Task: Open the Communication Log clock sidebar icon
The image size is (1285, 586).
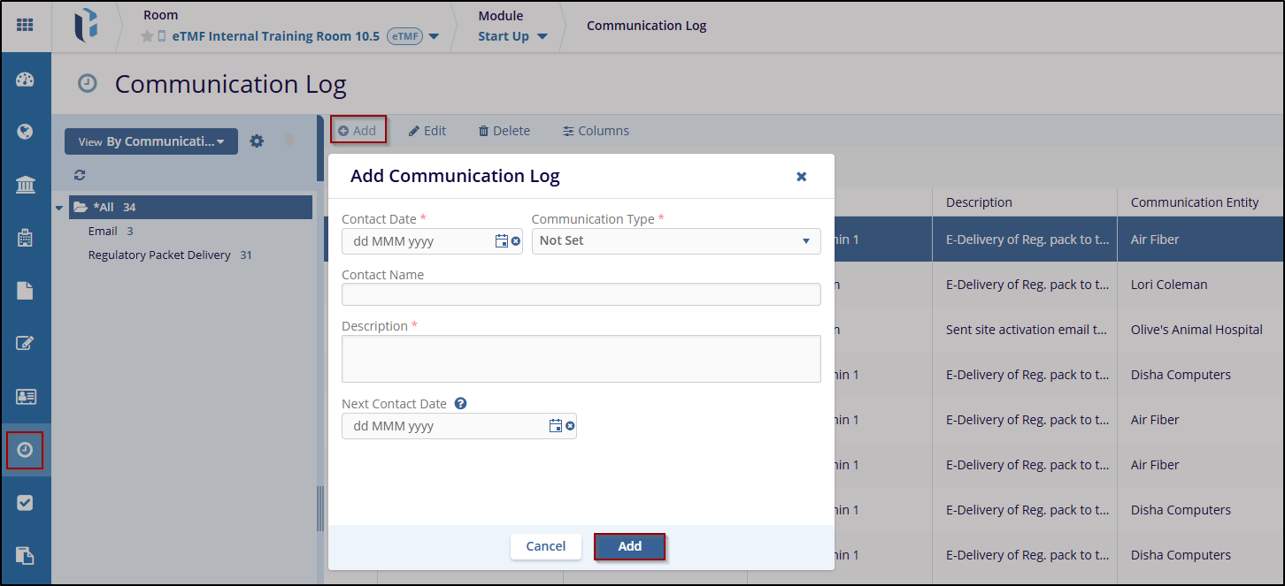Action: pos(25,450)
